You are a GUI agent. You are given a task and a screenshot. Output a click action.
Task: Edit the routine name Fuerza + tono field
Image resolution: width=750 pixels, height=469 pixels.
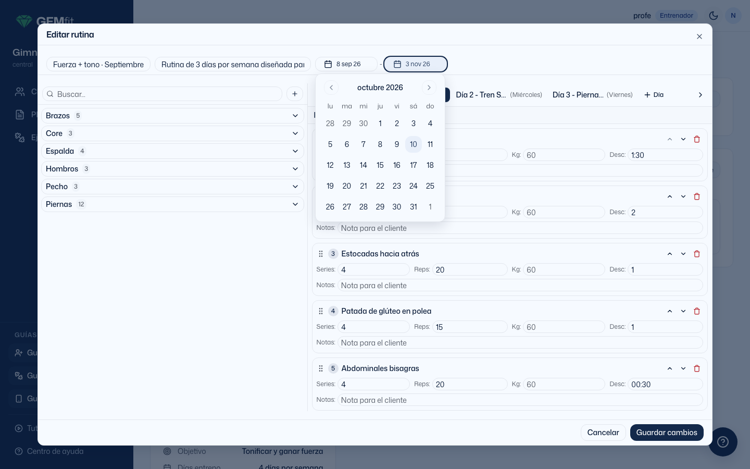pos(98,64)
